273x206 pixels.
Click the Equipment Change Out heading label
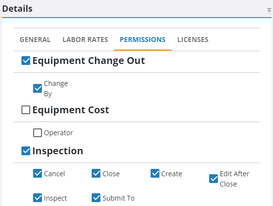tap(89, 61)
